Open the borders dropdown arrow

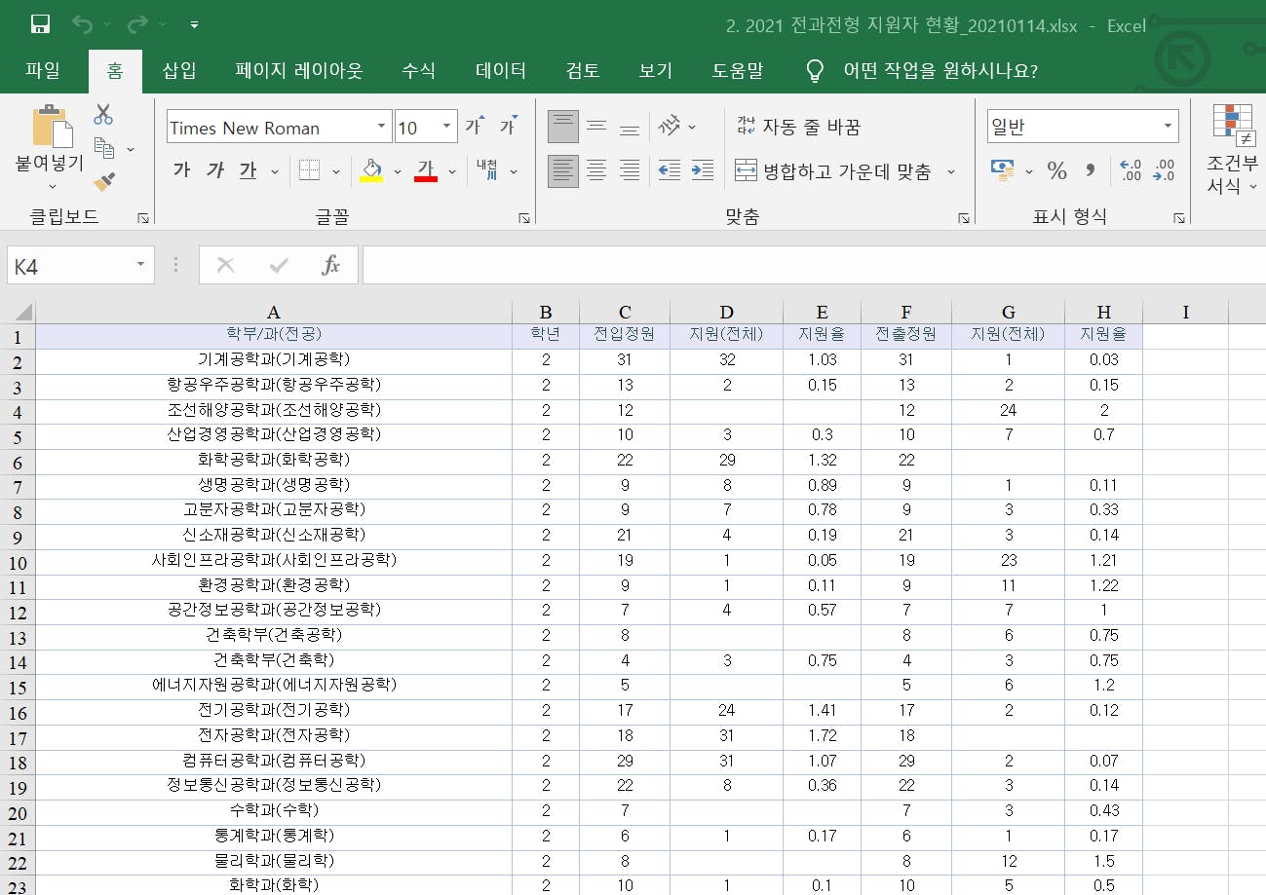click(x=336, y=171)
